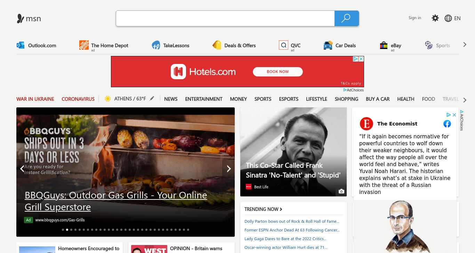The height and width of the screenshot is (253, 475).
Task: Open the SPORTS navigation tab
Action: click(x=263, y=99)
